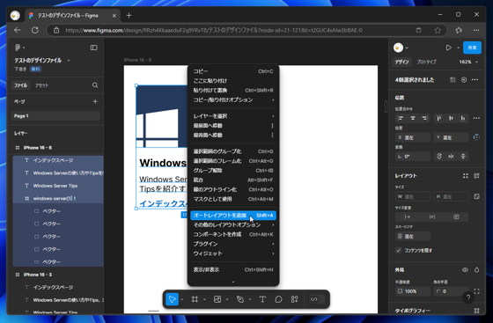Open the Actions tool in bottom toolbar
Screen dimensions: 493x323
tap(295, 299)
